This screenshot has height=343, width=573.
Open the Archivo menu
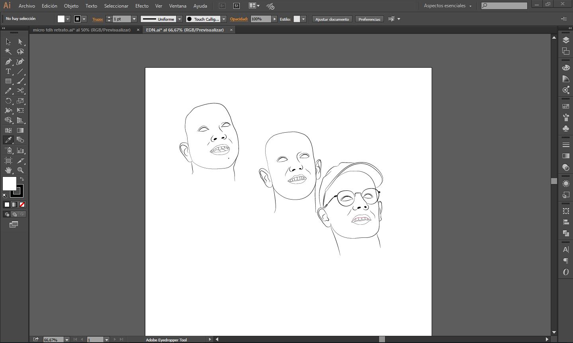(x=27, y=6)
